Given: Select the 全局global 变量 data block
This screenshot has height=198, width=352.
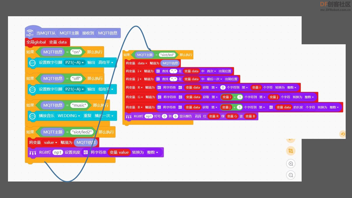Looking at the screenshot, I should pyautogui.click(x=48, y=42).
